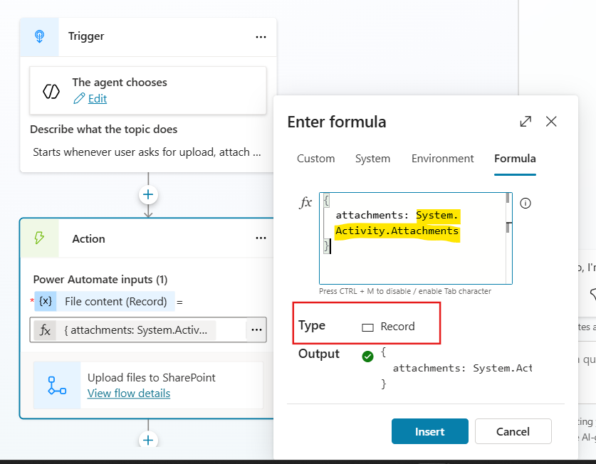Click the Insert button
This screenshot has width=596, height=464.
(x=429, y=431)
